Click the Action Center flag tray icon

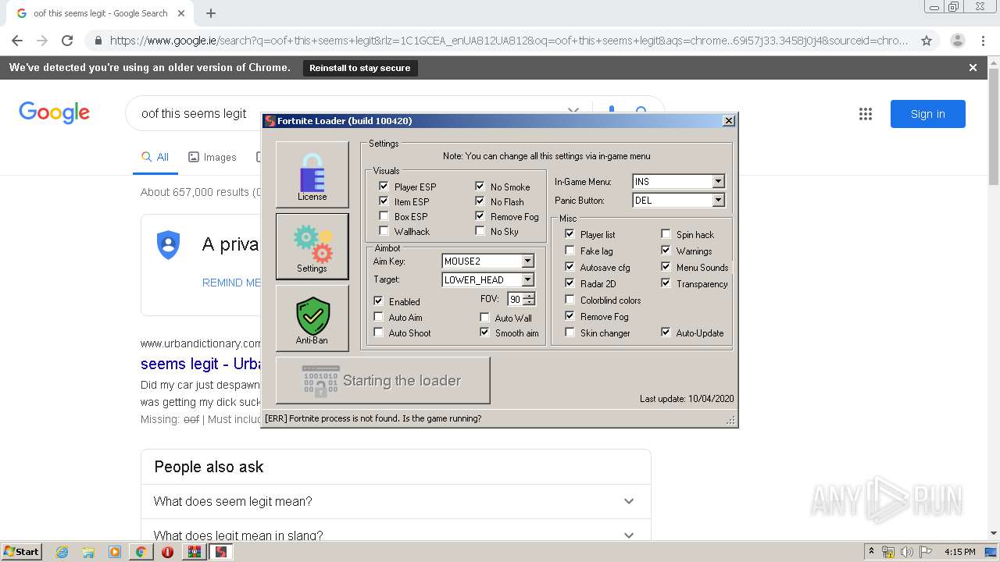[926, 552]
